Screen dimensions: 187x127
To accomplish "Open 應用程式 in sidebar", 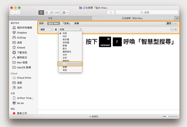I will click(20, 57).
